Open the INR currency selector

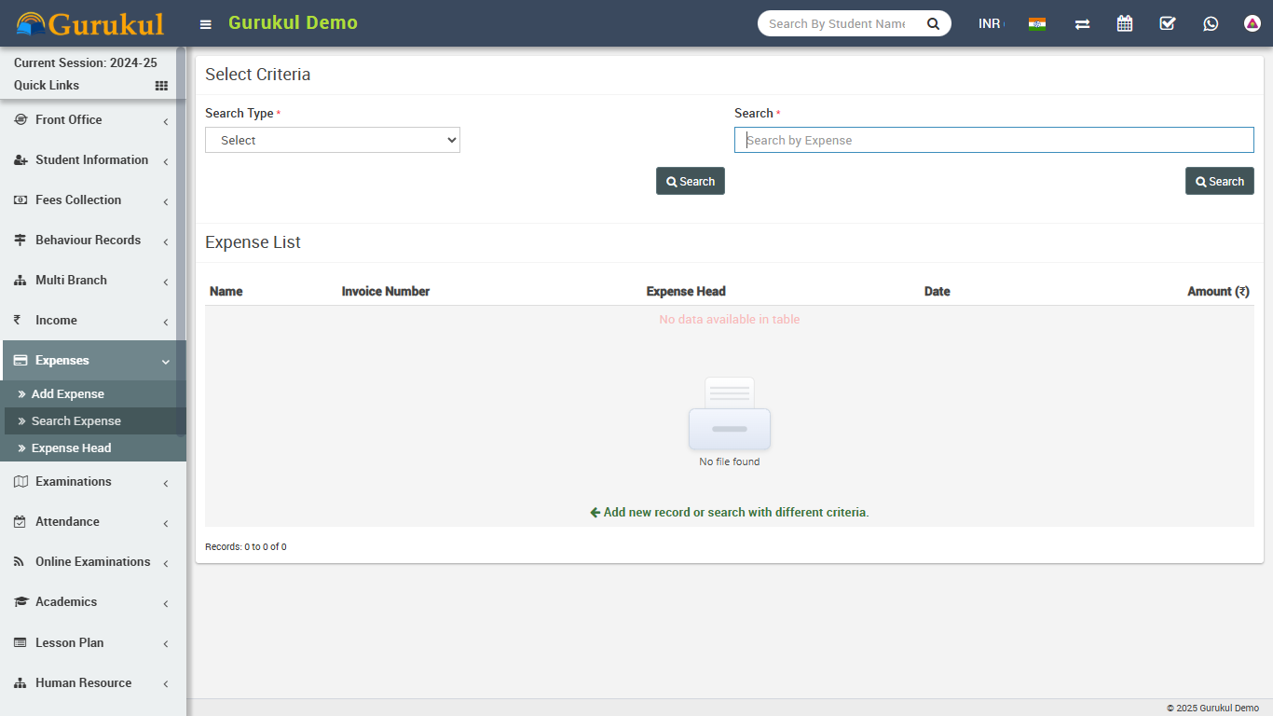click(x=990, y=23)
